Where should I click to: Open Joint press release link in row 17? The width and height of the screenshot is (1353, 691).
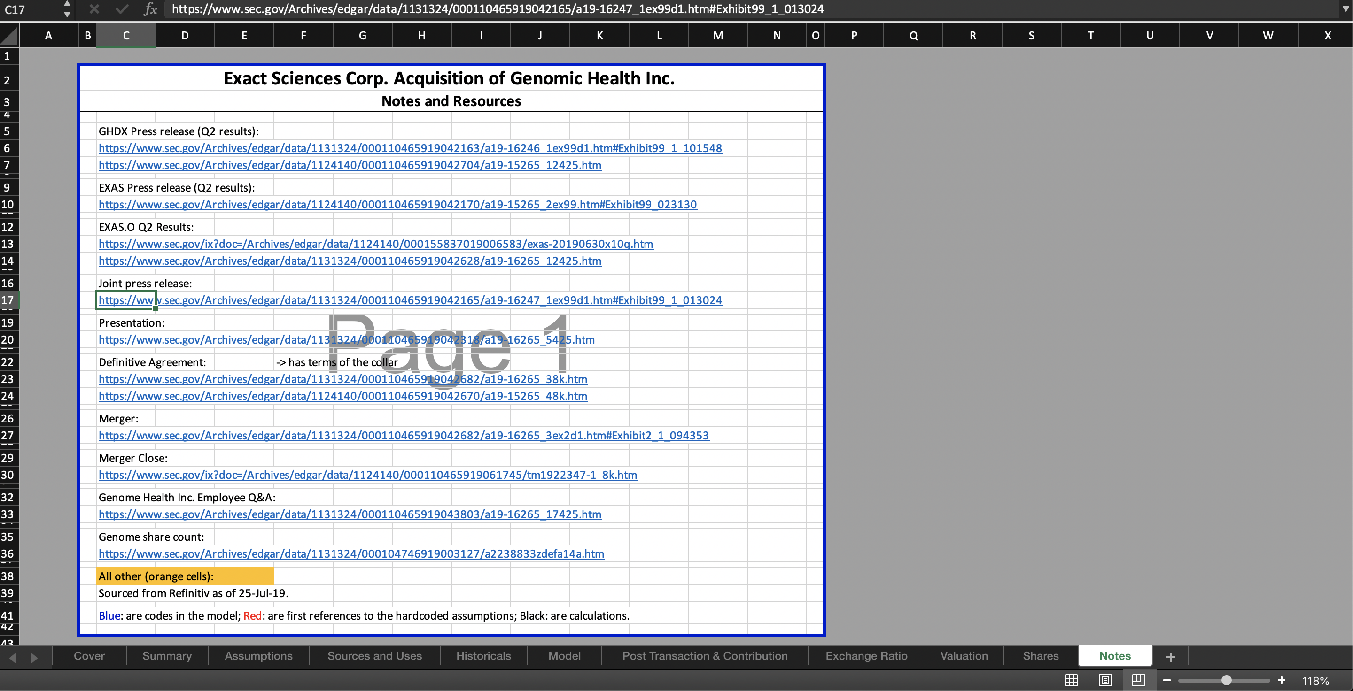(410, 300)
